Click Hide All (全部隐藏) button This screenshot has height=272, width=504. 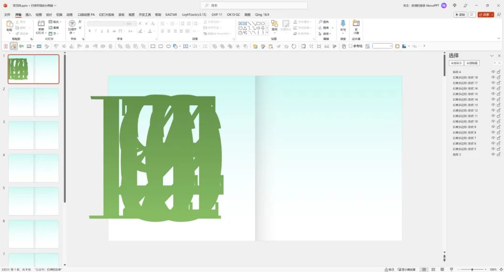pyautogui.click(x=472, y=63)
